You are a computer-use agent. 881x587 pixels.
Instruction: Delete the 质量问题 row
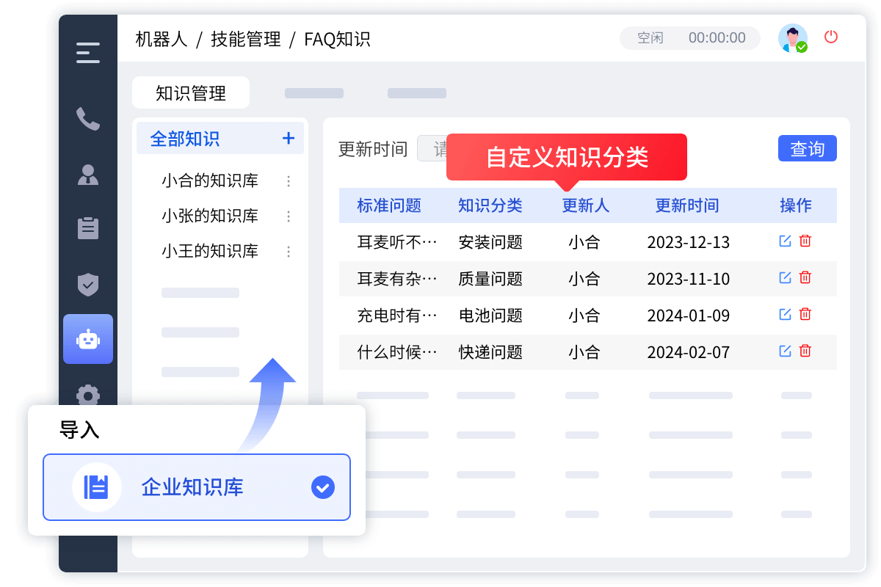(805, 277)
